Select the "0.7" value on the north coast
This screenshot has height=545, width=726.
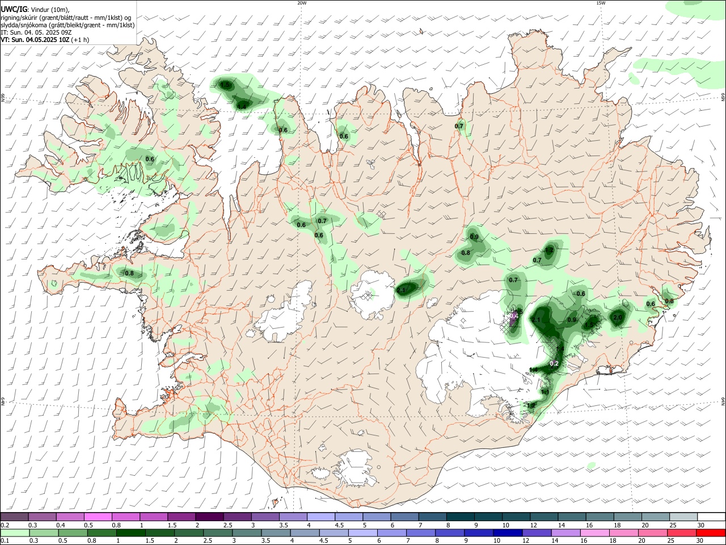[459, 126]
